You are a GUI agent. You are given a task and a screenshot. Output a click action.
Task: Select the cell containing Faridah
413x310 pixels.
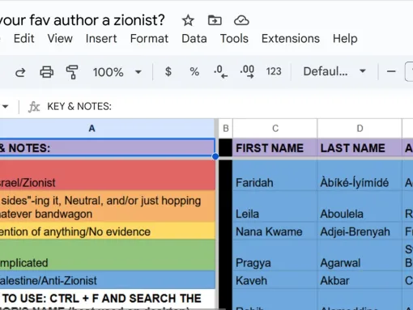point(275,175)
